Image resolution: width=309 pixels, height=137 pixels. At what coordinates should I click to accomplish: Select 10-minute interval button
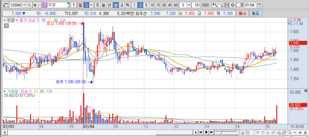click(152, 5)
